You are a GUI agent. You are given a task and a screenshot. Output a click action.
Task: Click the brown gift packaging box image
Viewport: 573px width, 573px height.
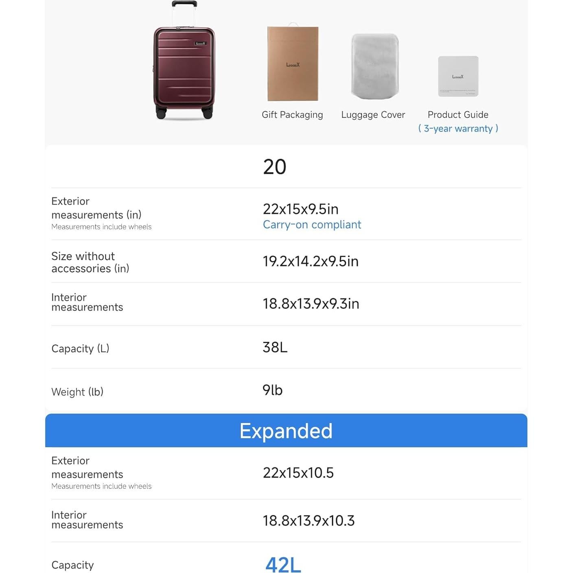coord(293,63)
